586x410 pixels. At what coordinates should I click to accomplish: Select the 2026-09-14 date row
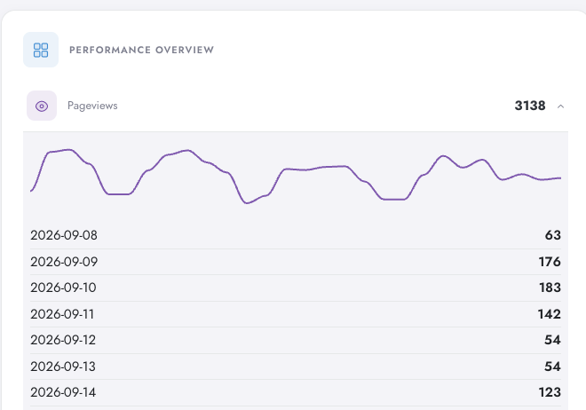click(296, 392)
